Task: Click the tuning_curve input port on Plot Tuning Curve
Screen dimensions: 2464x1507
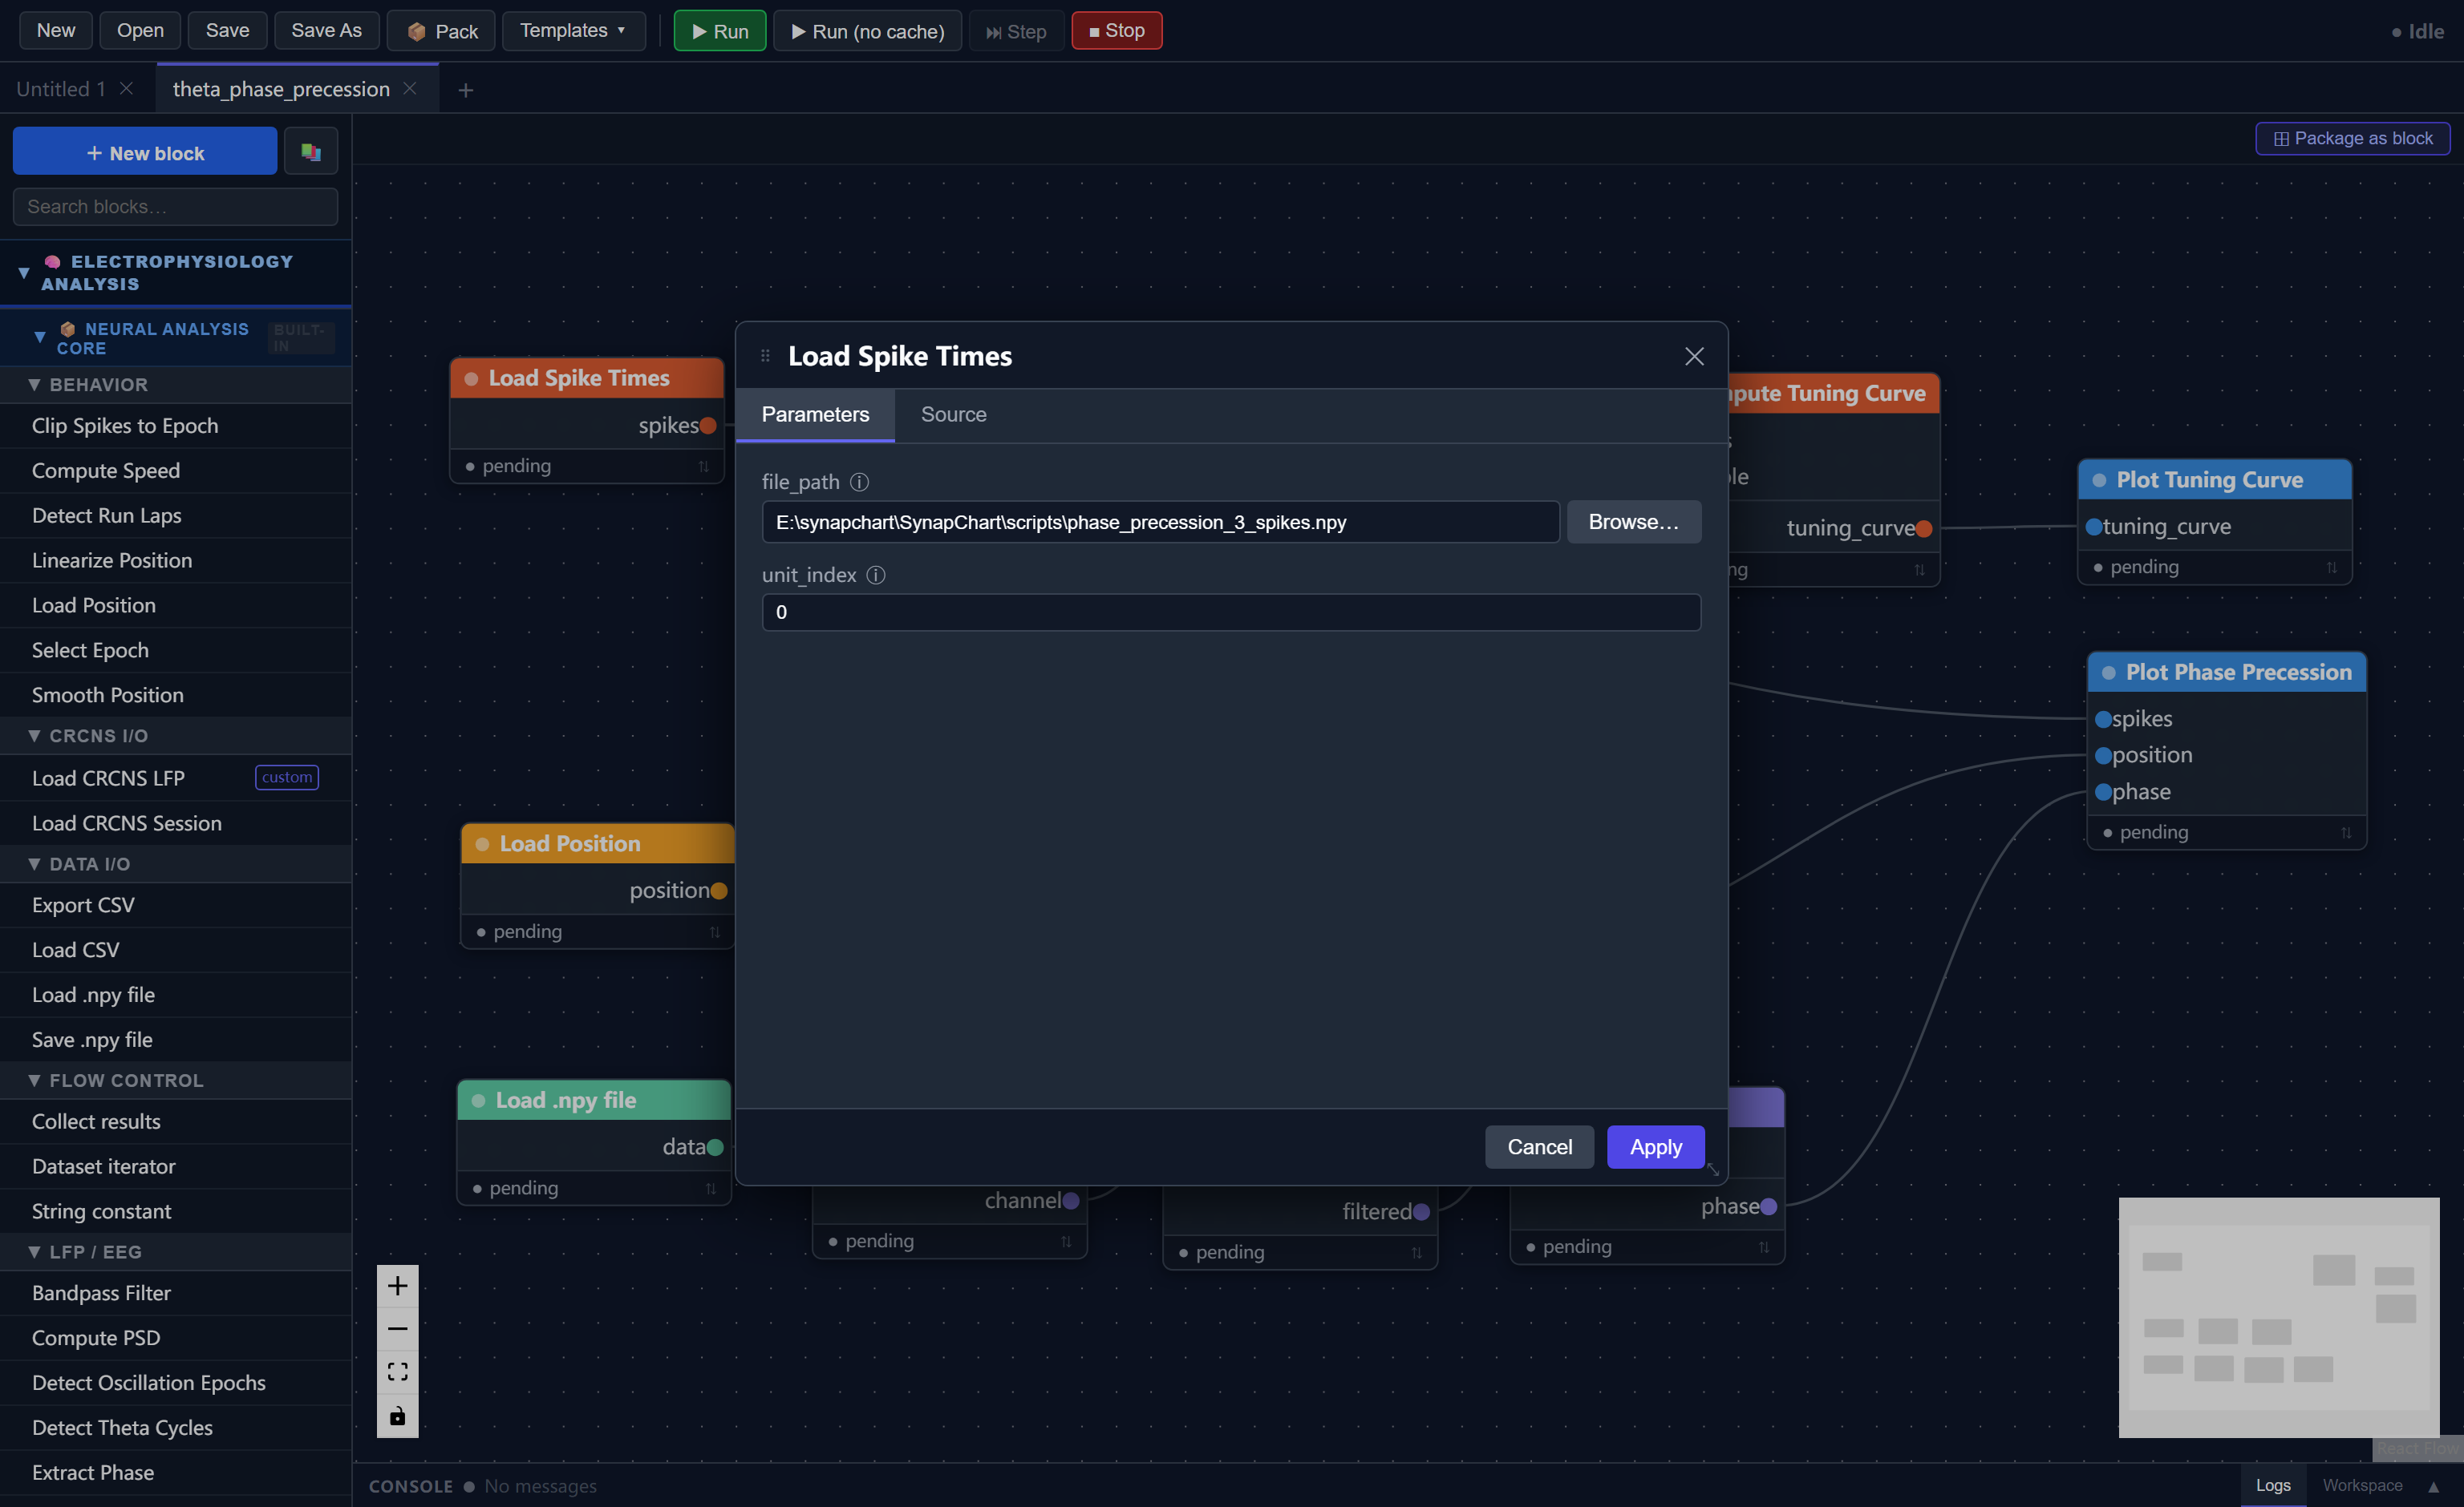Action: click(x=2093, y=527)
